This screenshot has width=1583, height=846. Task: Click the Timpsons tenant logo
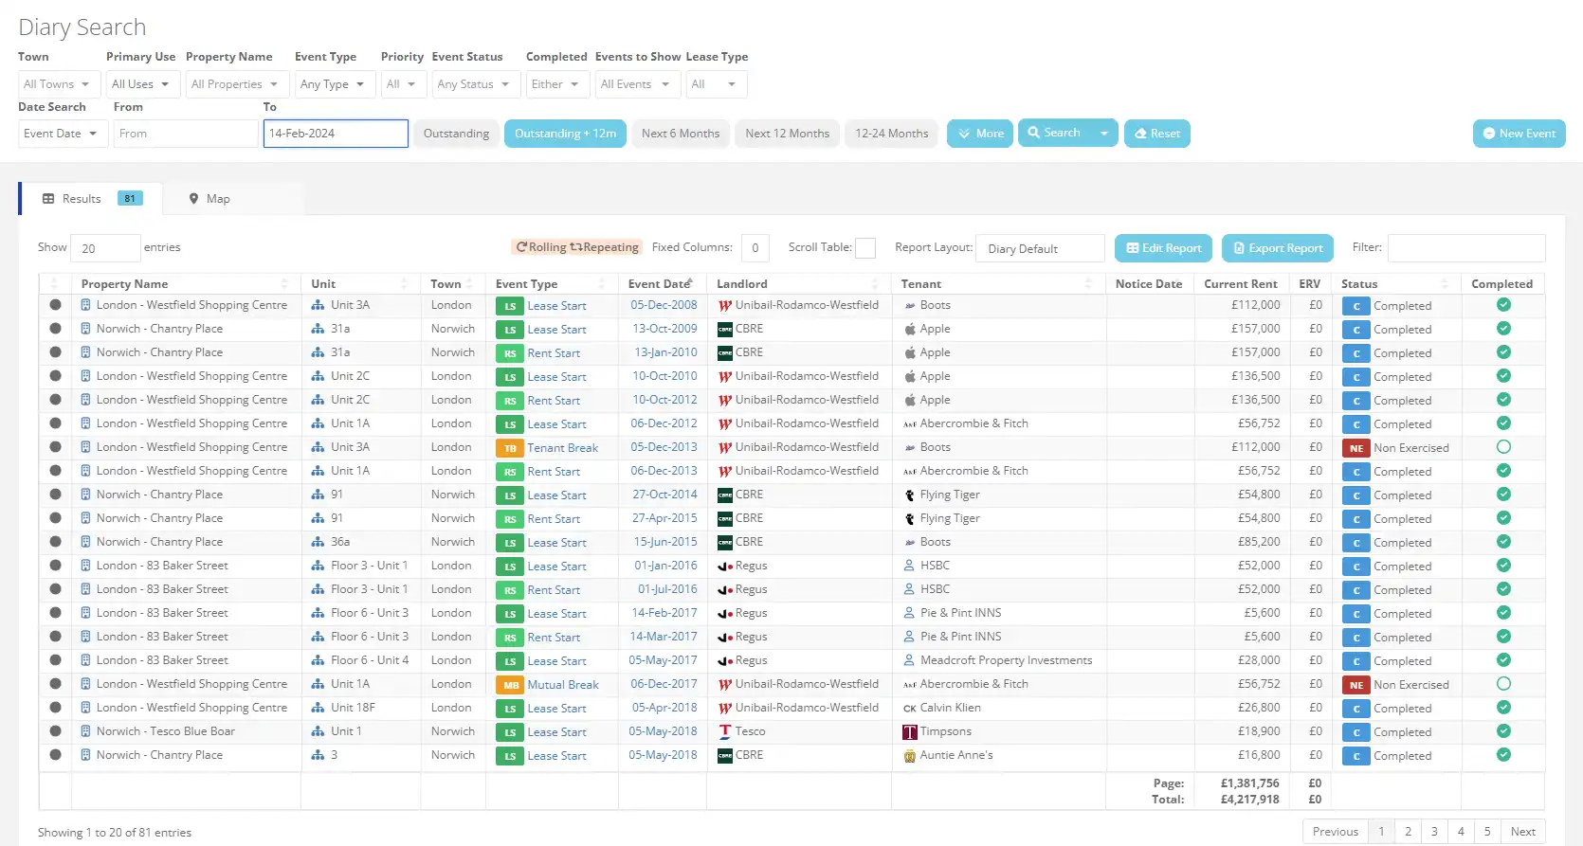tap(910, 731)
